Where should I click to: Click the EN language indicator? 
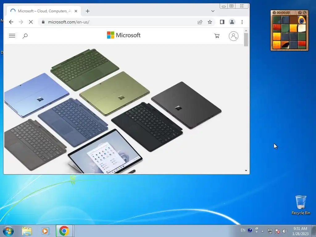pos(243,230)
